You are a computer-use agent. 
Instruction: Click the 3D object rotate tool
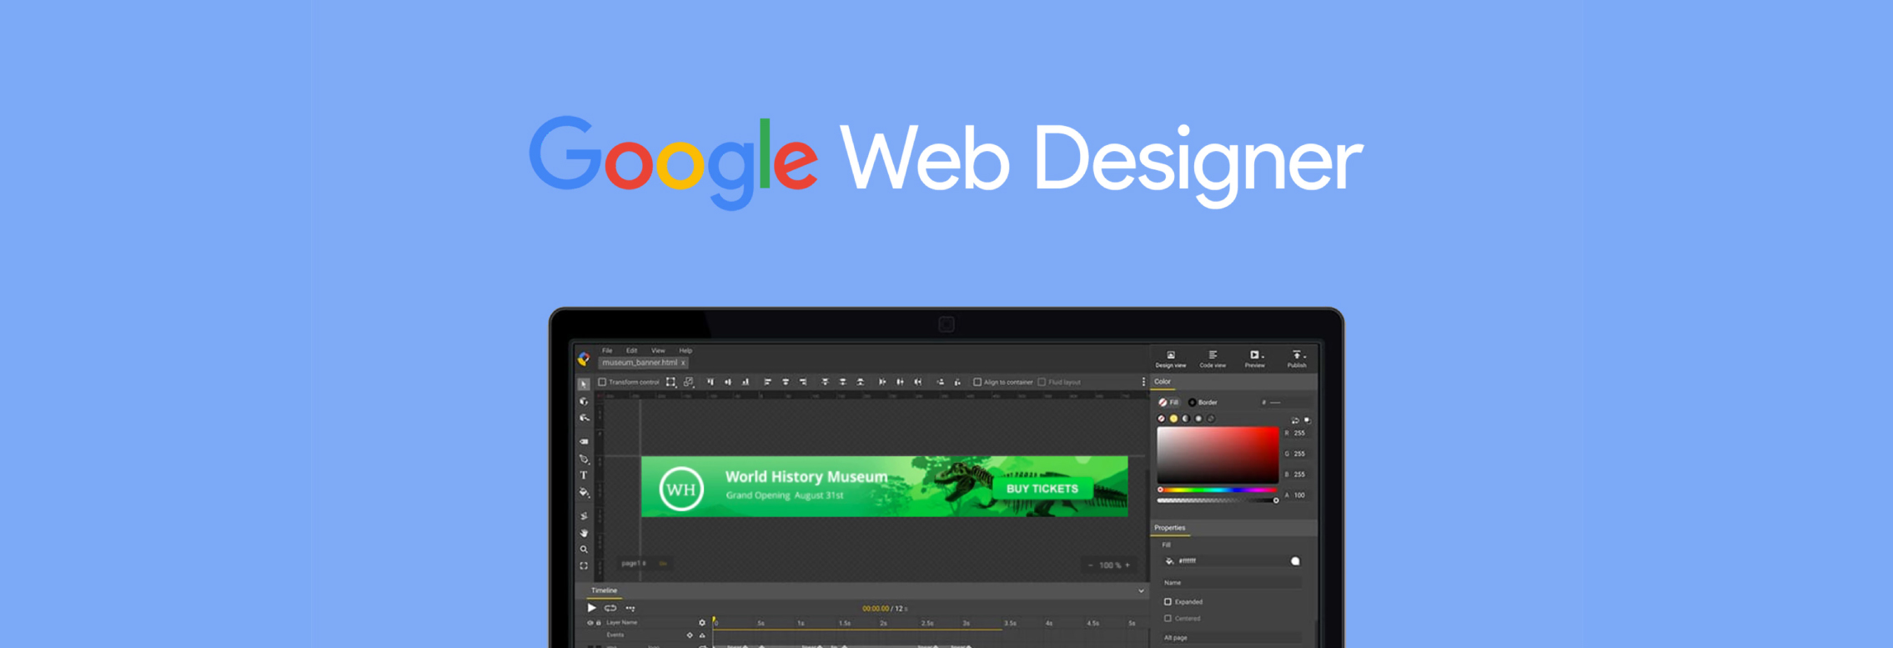point(584,401)
